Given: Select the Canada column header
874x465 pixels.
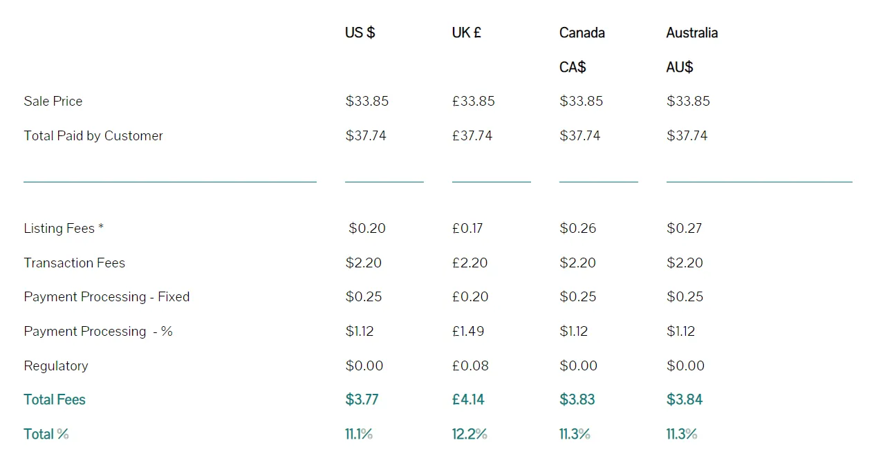Looking at the screenshot, I should 582,32.
